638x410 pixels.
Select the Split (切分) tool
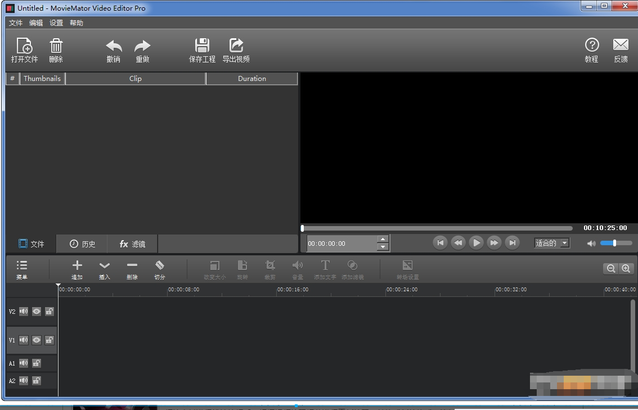click(x=160, y=265)
